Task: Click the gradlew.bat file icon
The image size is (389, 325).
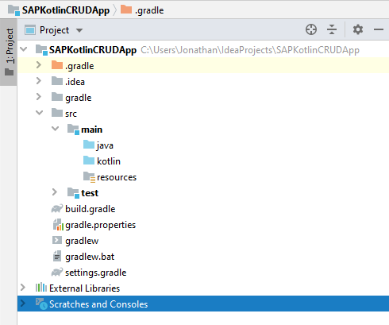Action: 57,257
